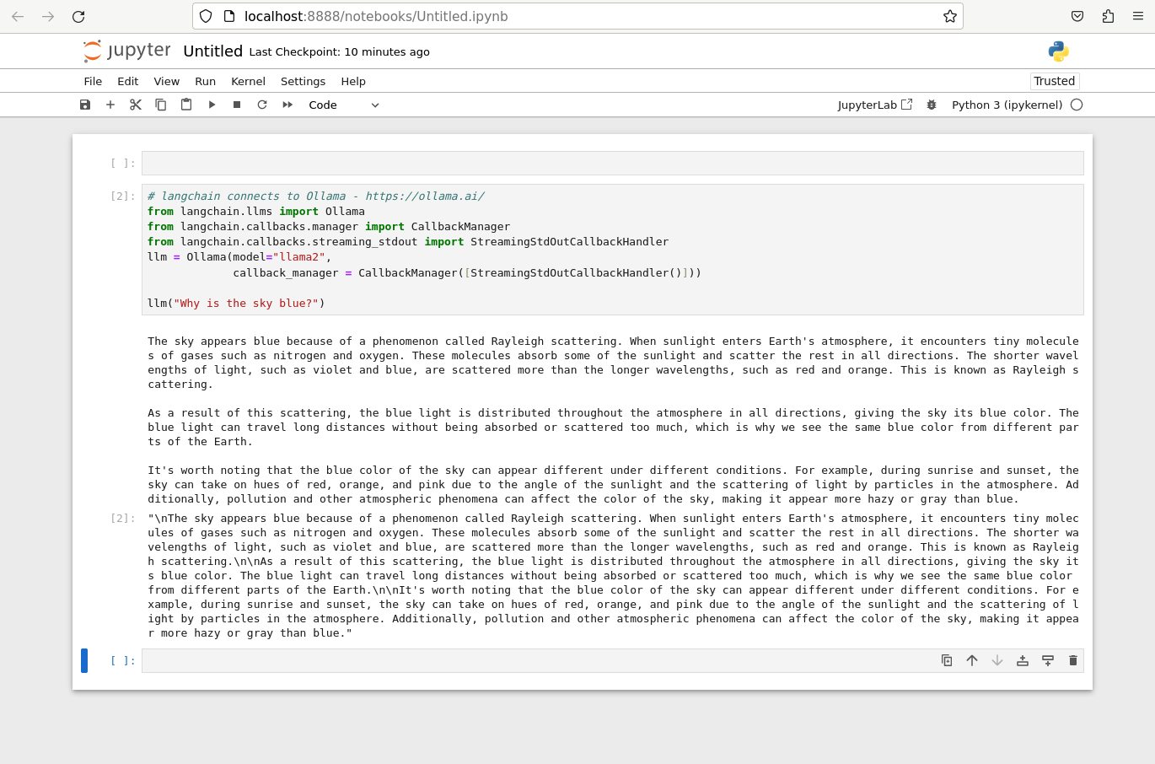Restart the kernel with the circular arrow
Screen dimensions: 1155x764
(x=262, y=105)
